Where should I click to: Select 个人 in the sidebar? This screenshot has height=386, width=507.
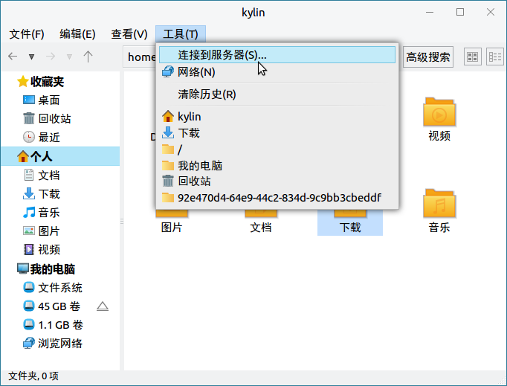pyautogui.click(x=60, y=156)
